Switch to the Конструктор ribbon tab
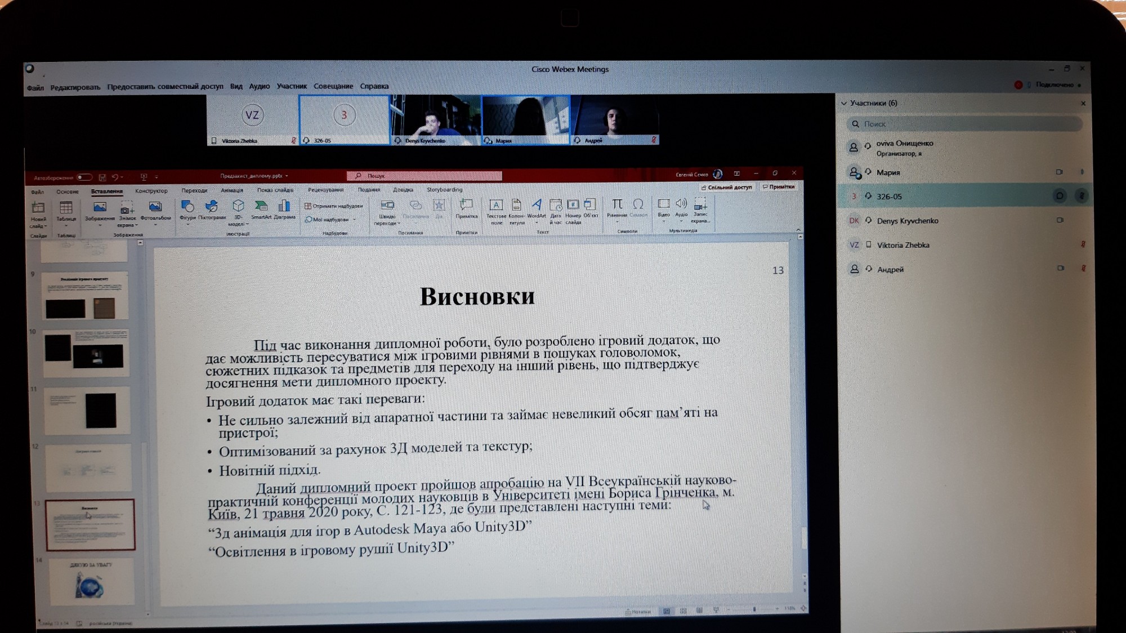This screenshot has height=633, width=1126. coord(151,191)
